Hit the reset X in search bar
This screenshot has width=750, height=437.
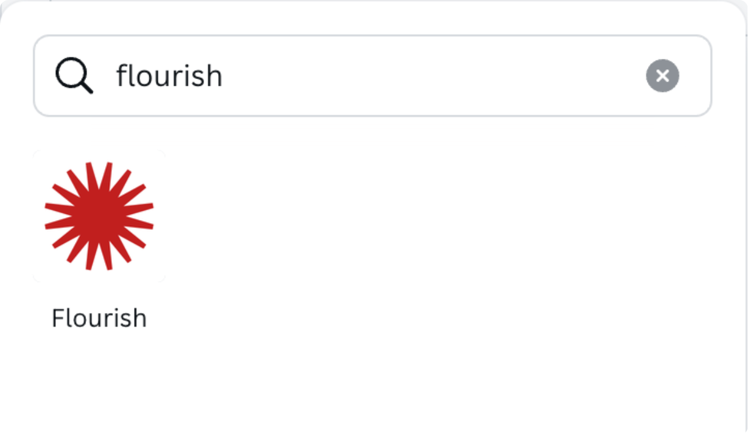click(662, 76)
